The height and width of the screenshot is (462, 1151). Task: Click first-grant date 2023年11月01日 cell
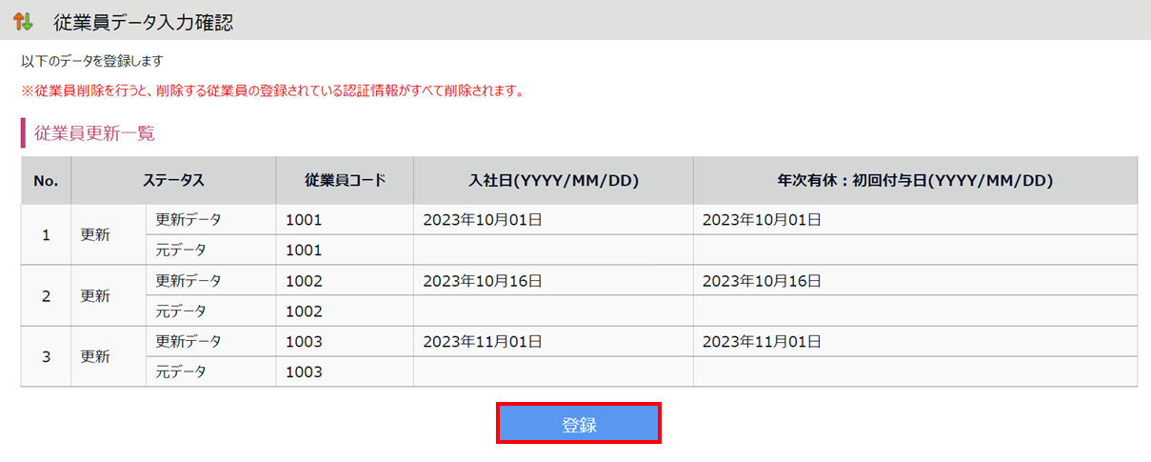762,341
